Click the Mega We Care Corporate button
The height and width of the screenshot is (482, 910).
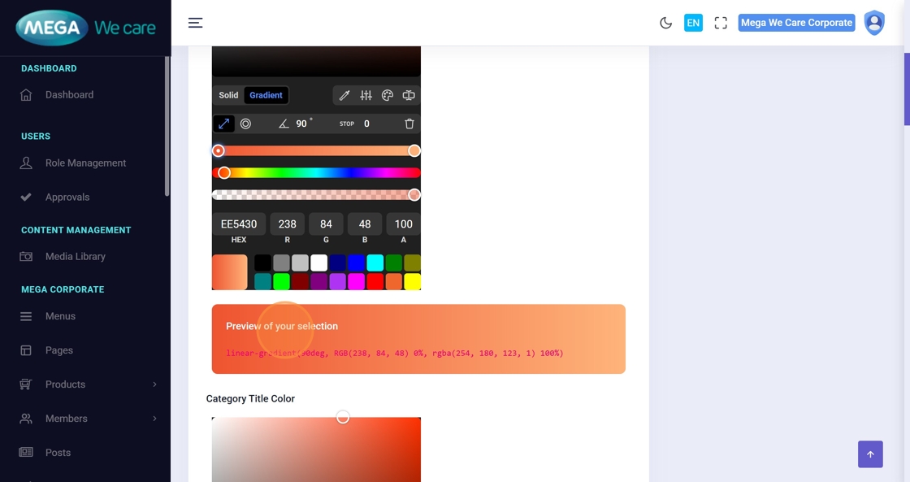(x=796, y=23)
